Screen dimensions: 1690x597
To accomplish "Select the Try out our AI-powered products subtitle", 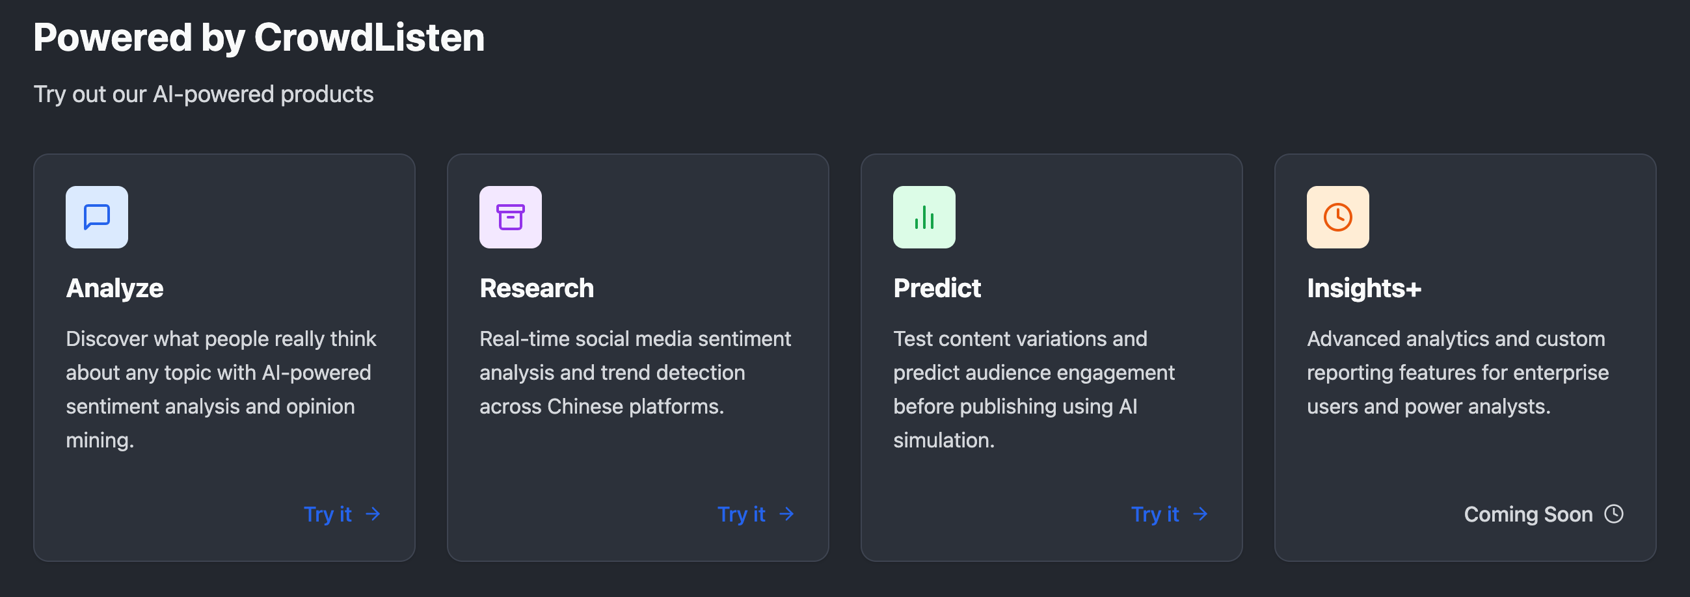I will tap(204, 94).
